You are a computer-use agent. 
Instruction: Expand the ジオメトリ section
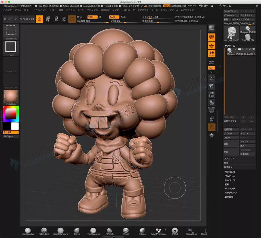click(230, 172)
